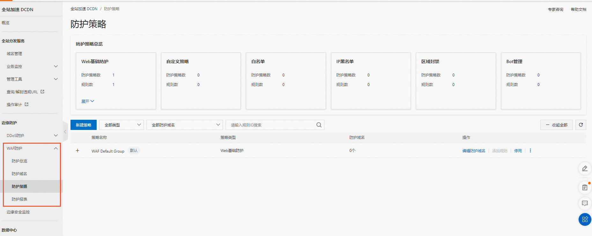Open 防护报表 in sidebar
Screen dimensions: 592x236
point(19,199)
